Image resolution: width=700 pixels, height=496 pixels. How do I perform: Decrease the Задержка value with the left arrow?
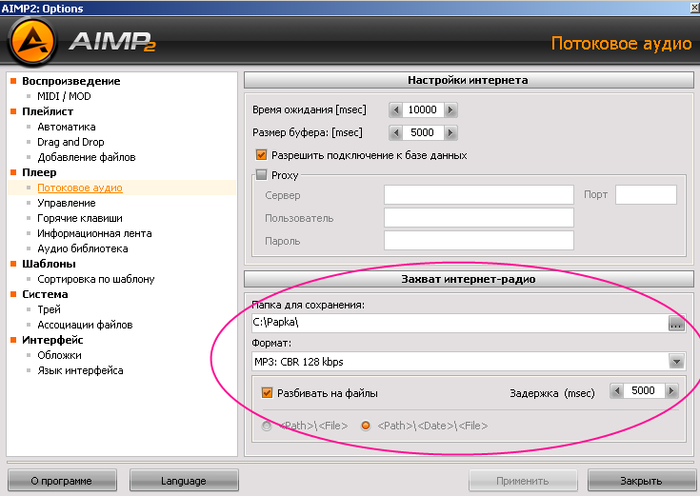pos(616,391)
